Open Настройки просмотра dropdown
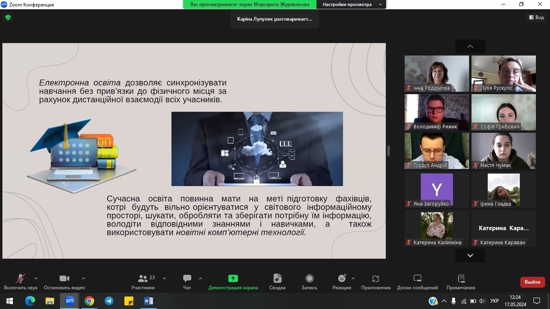The height and width of the screenshot is (309, 550). point(352,4)
